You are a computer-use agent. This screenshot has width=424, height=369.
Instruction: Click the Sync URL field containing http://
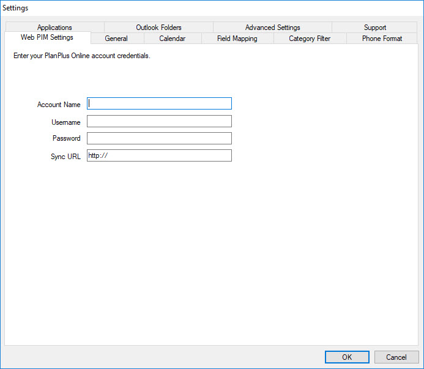[x=159, y=155]
